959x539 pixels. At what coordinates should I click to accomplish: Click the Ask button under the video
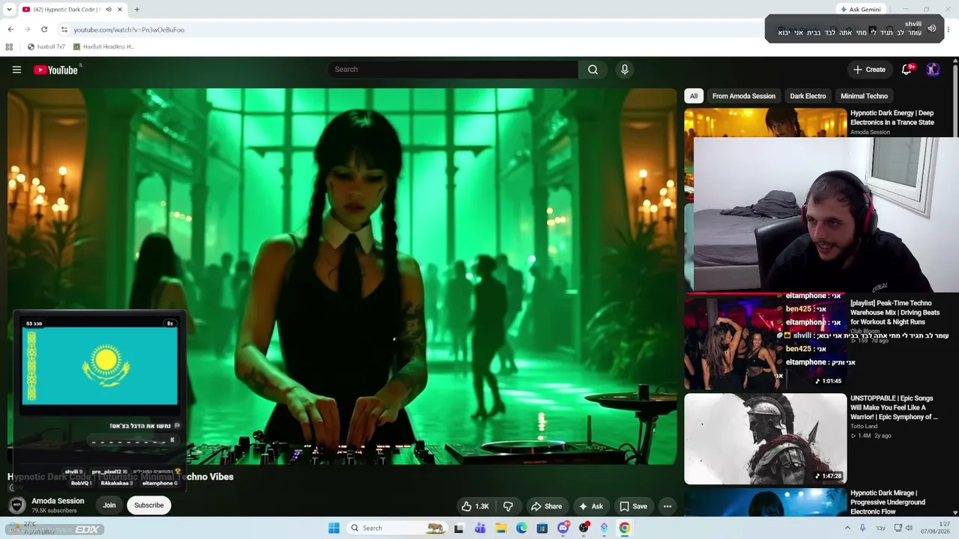590,506
